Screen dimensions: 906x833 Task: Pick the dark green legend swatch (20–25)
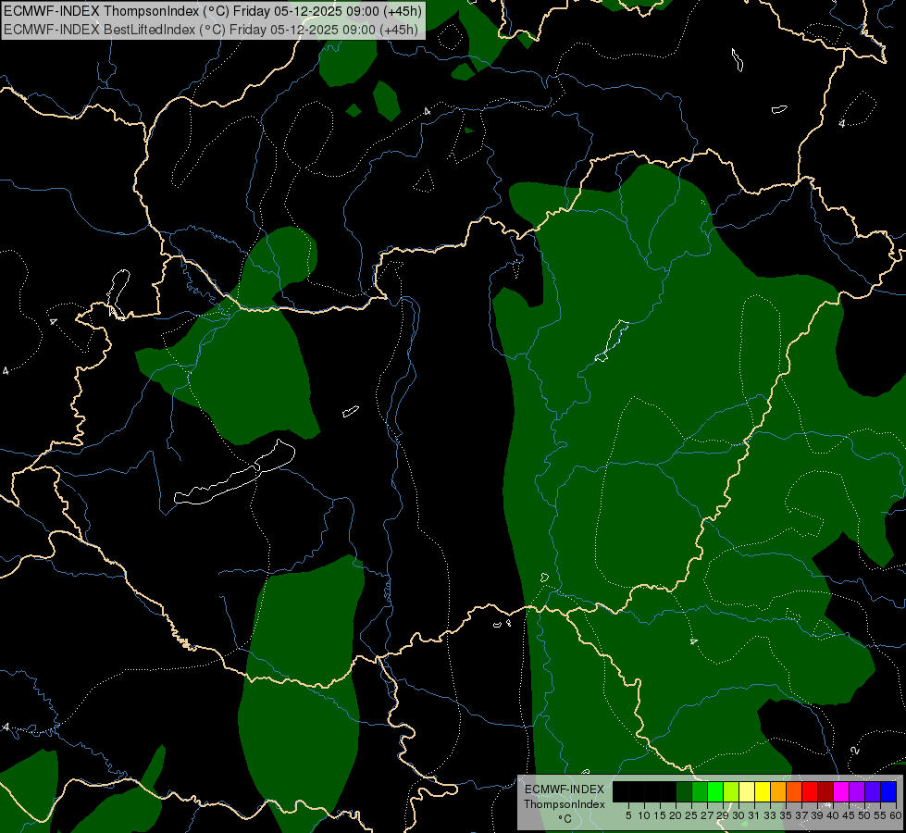pyautogui.click(x=684, y=791)
